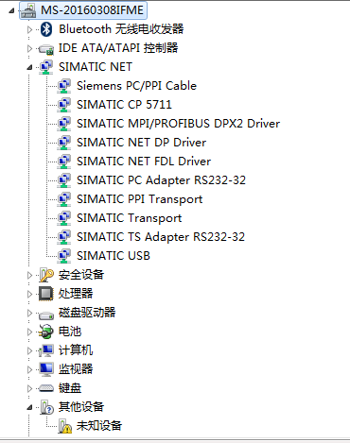
Task: Expand the 键盘 node
Action: coord(29,388)
